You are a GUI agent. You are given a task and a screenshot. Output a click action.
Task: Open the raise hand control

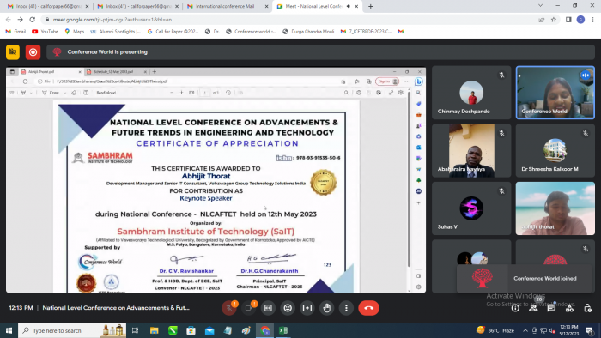pyautogui.click(x=327, y=308)
